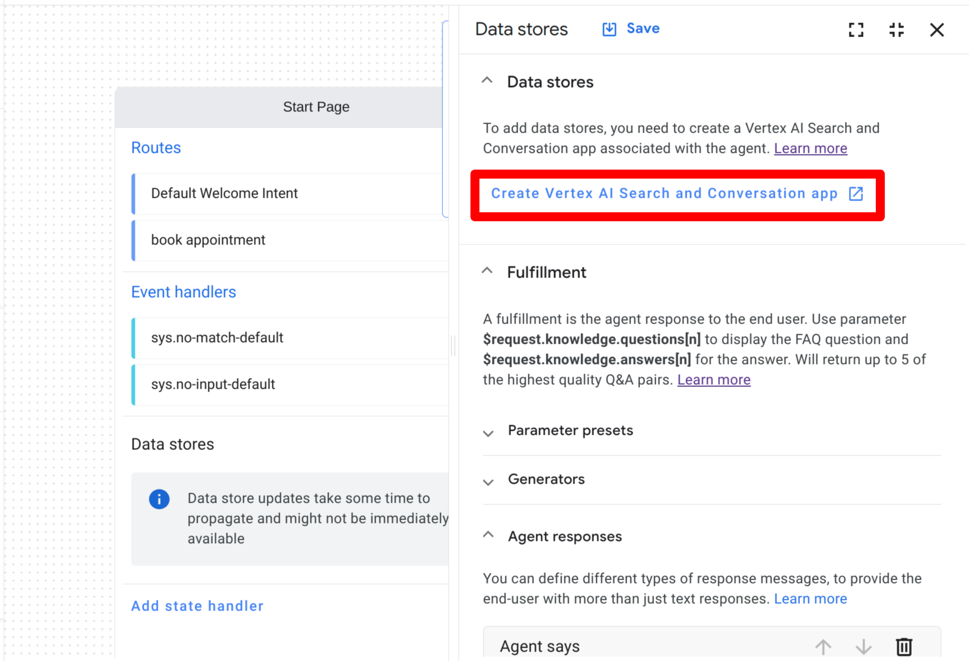This screenshot has height=661, width=969.
Task: Click Add state handler link
Action: (197, 606)
